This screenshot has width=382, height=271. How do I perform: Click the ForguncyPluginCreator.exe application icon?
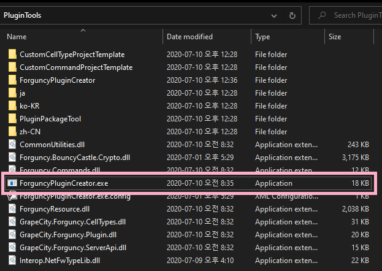click(12, 183)
